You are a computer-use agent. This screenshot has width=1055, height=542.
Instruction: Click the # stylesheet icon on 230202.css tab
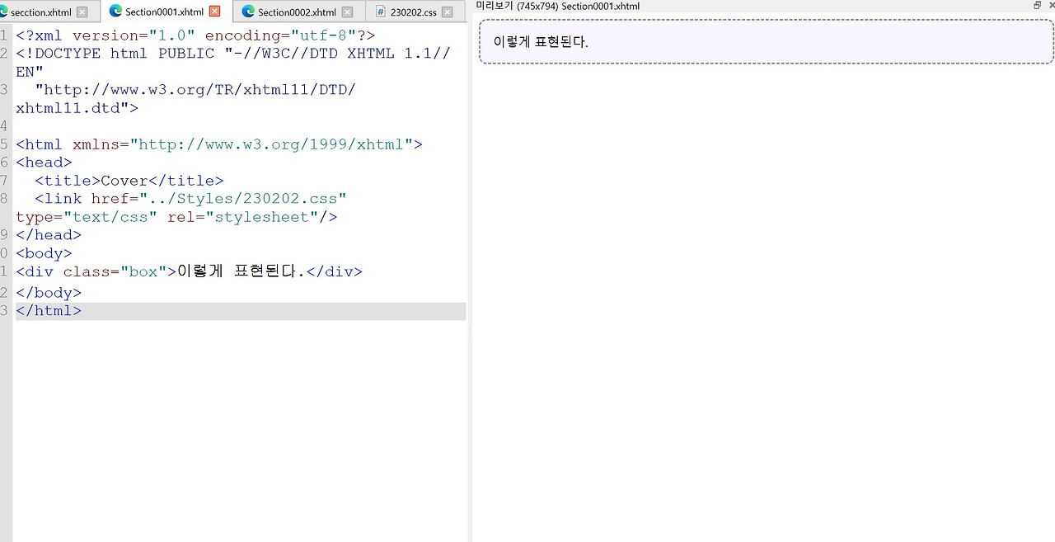(x=379, y=12)
